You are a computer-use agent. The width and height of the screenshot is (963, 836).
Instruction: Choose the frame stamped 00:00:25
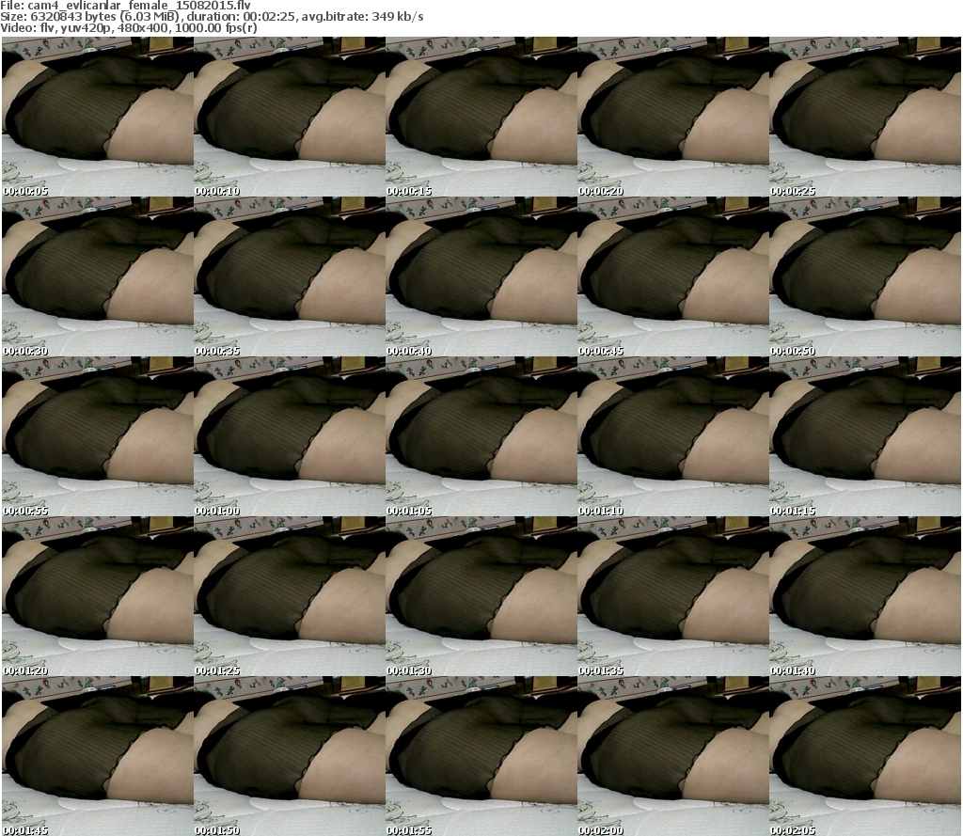[865, 117]
